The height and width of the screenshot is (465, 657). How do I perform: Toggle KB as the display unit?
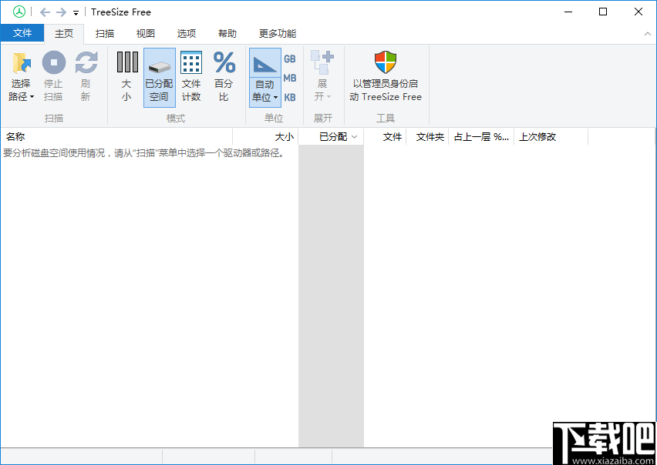[x=289, y=95]
